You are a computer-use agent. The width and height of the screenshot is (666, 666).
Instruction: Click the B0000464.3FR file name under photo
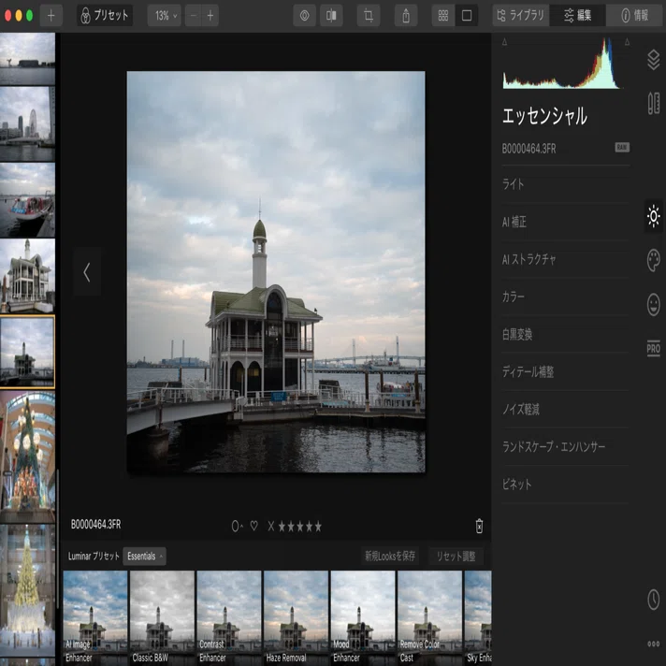point(96,525)
